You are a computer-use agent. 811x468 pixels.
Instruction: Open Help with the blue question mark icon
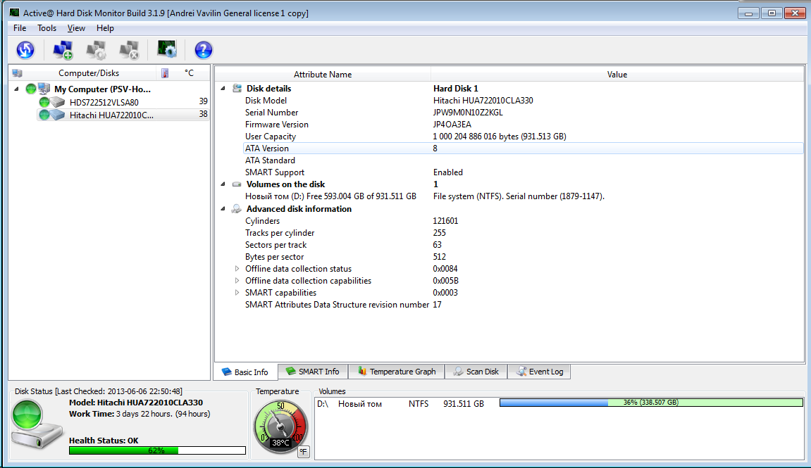[x=203, y=49]
